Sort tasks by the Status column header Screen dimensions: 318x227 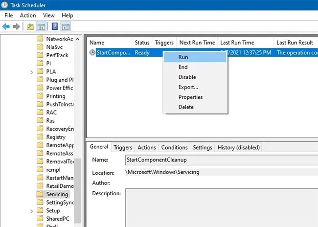click(142, 43)
